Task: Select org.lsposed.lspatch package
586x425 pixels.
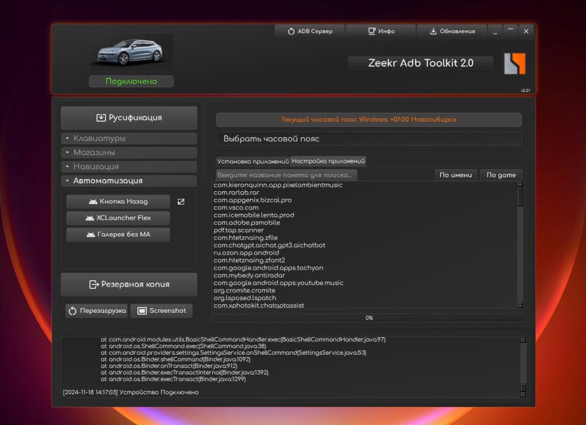Action: point(245,298)
